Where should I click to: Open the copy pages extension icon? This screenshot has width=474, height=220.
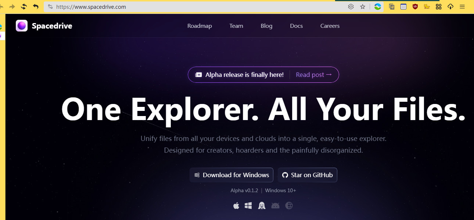pyautogui.click(x=392, y=7)
